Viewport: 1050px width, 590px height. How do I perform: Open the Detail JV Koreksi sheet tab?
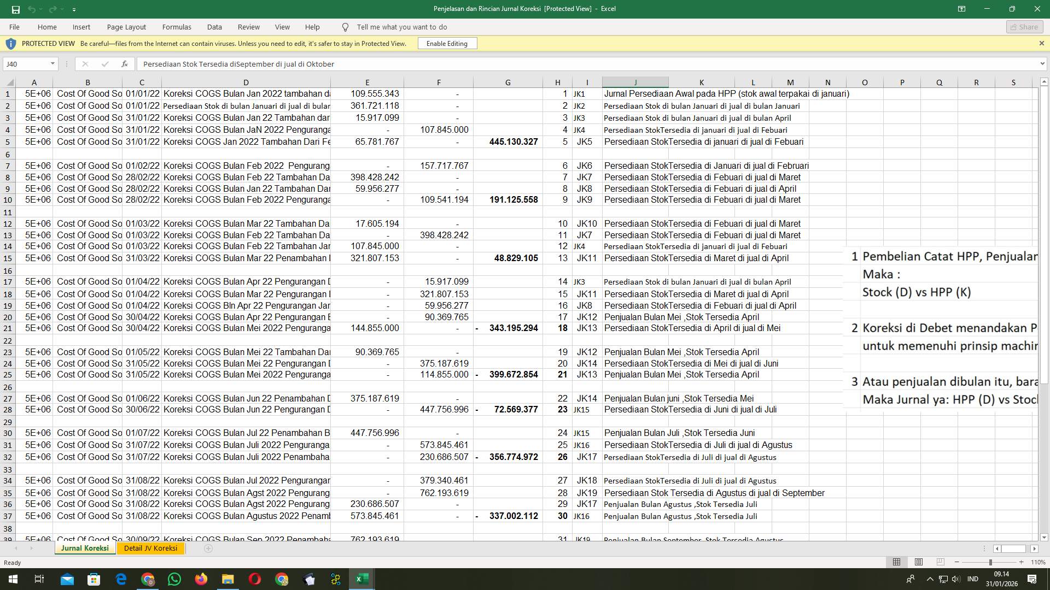pos(151,548)
